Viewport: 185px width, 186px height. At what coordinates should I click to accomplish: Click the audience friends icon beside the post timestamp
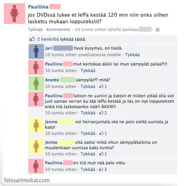pos(158,29)
